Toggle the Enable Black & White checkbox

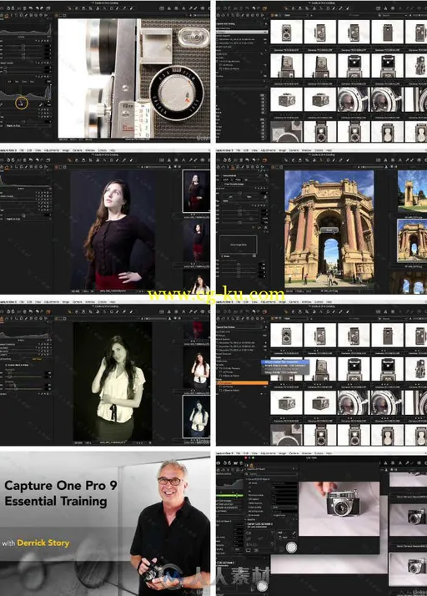point(6,365)
